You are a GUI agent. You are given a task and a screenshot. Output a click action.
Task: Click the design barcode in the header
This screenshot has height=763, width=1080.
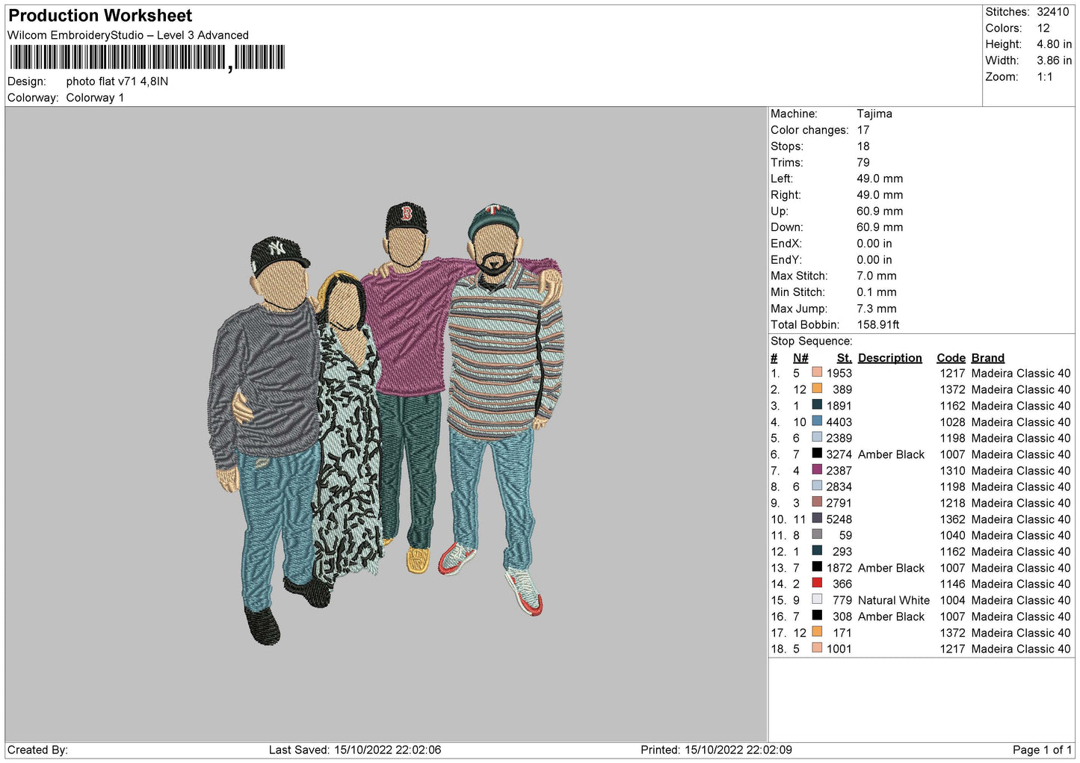click(x=146, y=58)
